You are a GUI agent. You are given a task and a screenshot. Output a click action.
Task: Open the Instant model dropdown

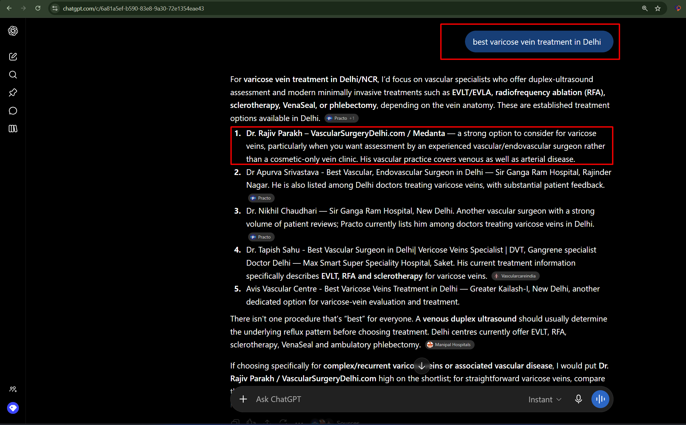pyautogui.click(x=545, y=399)
